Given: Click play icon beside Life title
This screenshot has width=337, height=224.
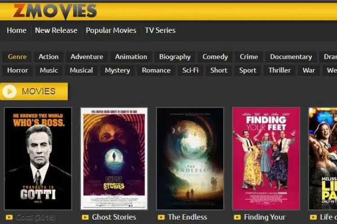Looking at the screenshot, I should 313,217.
